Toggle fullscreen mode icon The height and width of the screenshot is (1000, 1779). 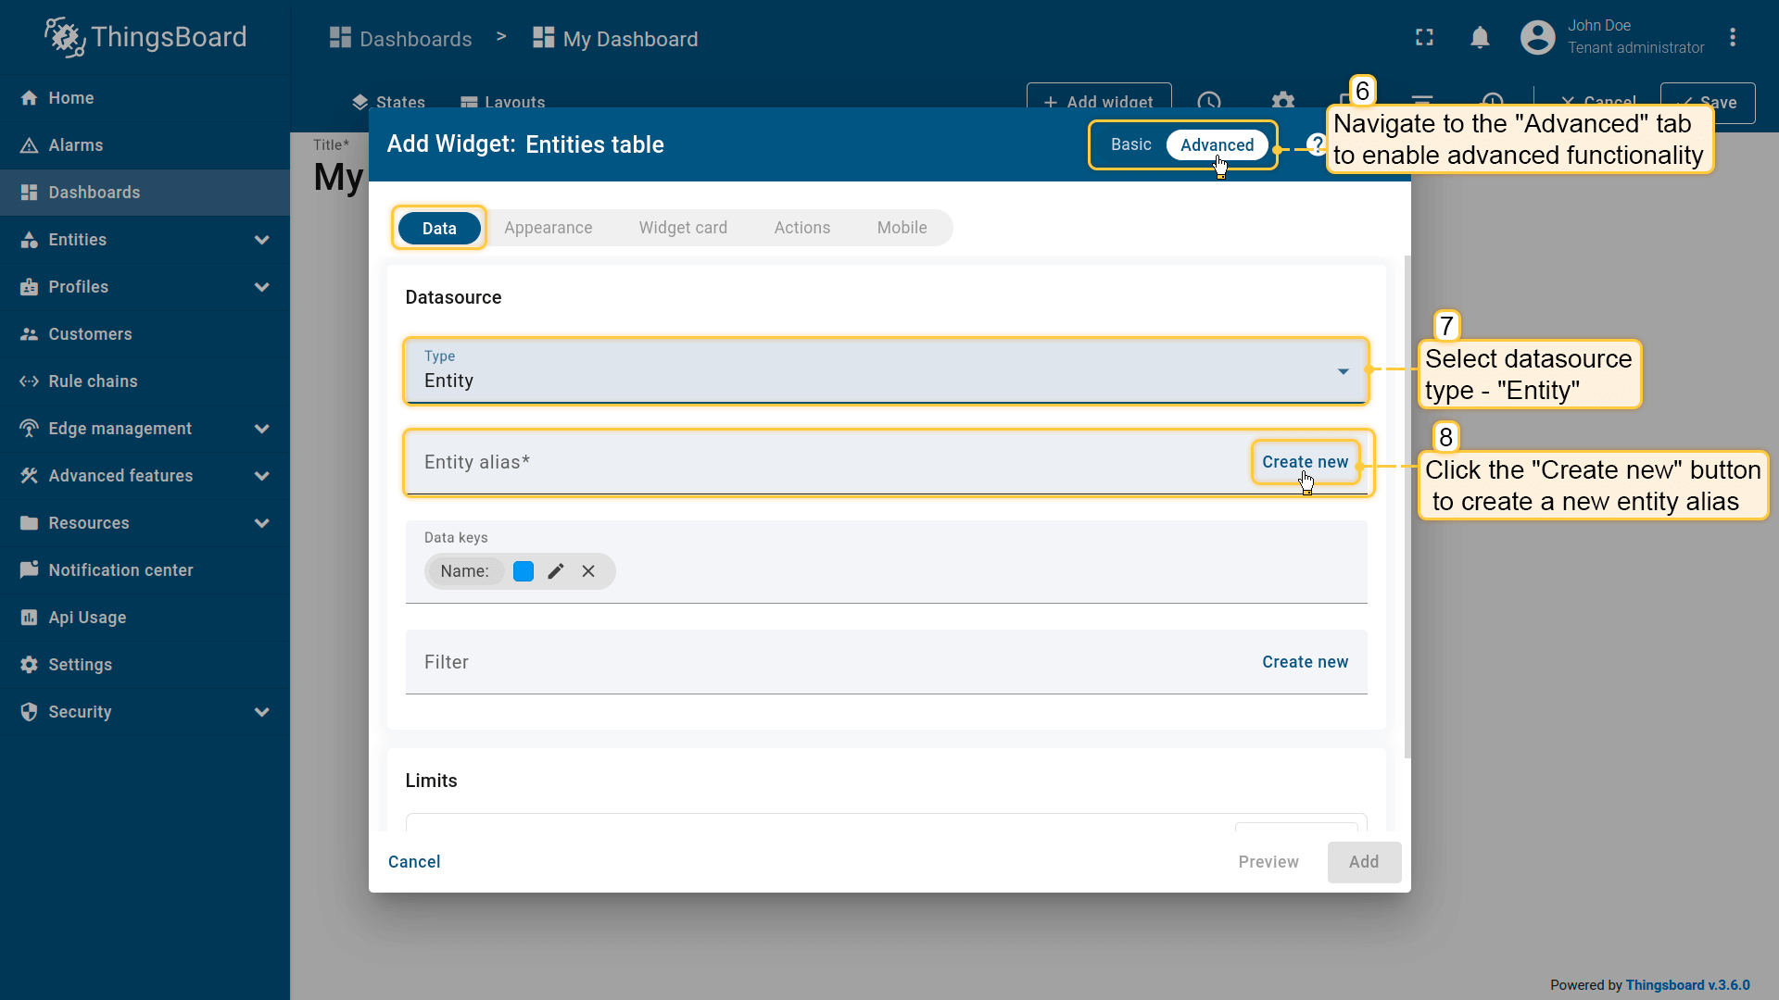pyautogui.click(x=1424, y=37)
